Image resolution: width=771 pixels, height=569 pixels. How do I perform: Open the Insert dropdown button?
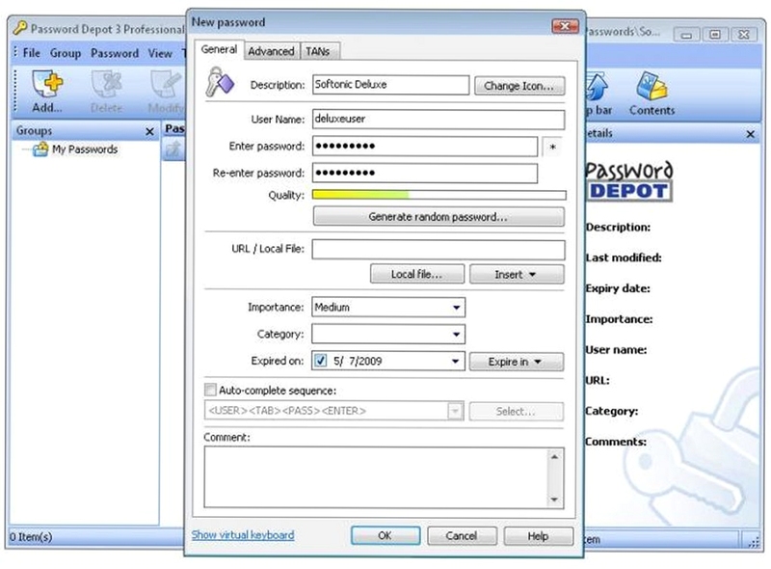(x=517, y=274)
